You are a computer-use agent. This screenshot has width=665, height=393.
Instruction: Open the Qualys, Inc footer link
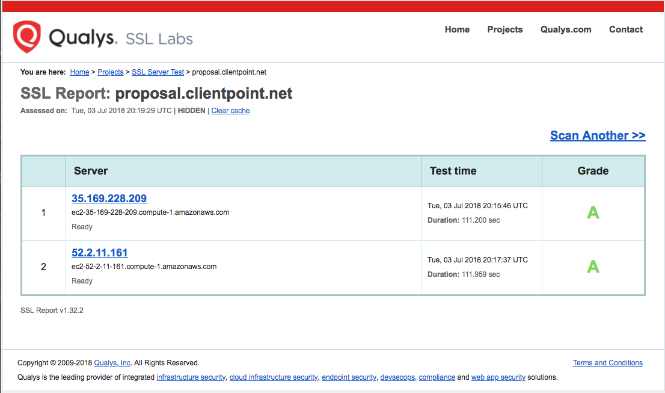(112, 363)
